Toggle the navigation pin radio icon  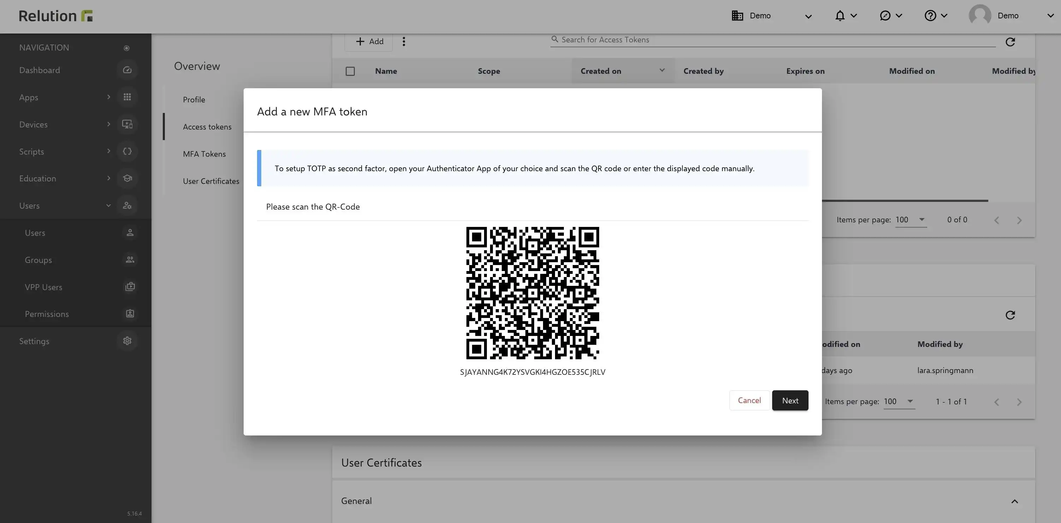(126, 48)
